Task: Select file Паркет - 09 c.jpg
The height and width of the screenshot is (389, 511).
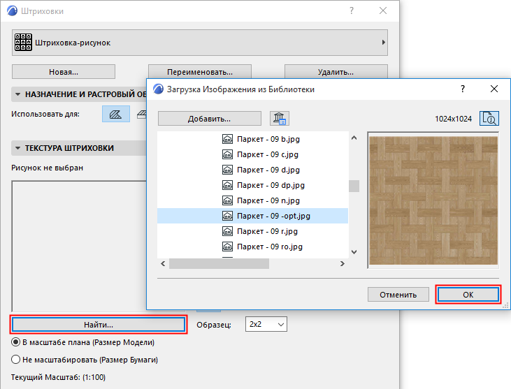Action: 252,154
